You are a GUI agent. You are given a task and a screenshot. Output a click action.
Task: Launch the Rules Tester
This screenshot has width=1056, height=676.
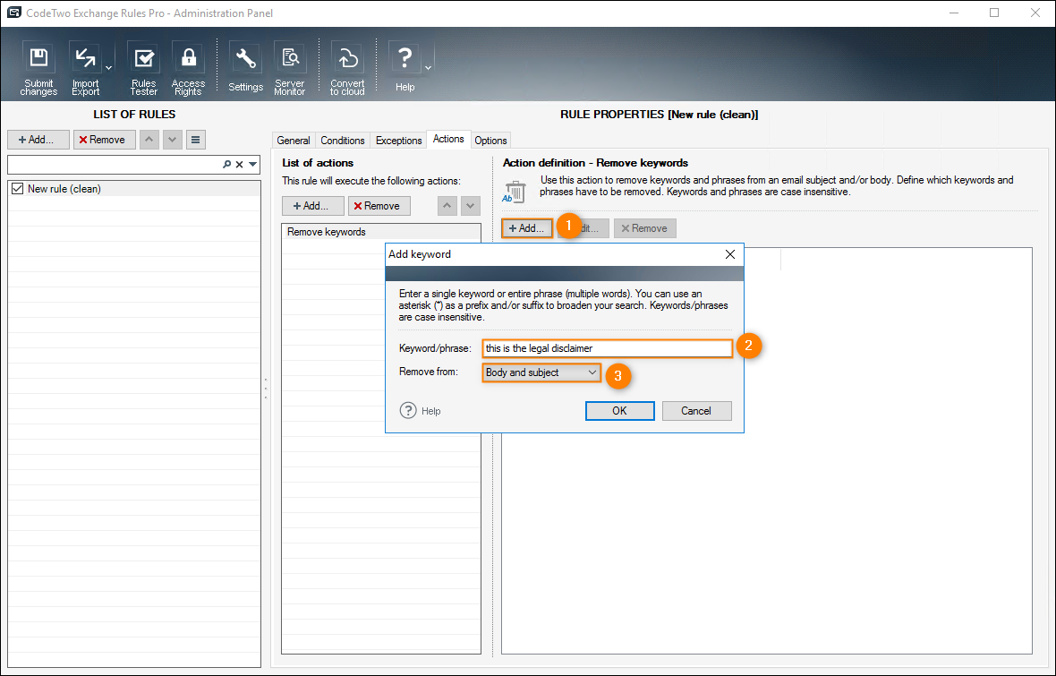click(143, 67)
